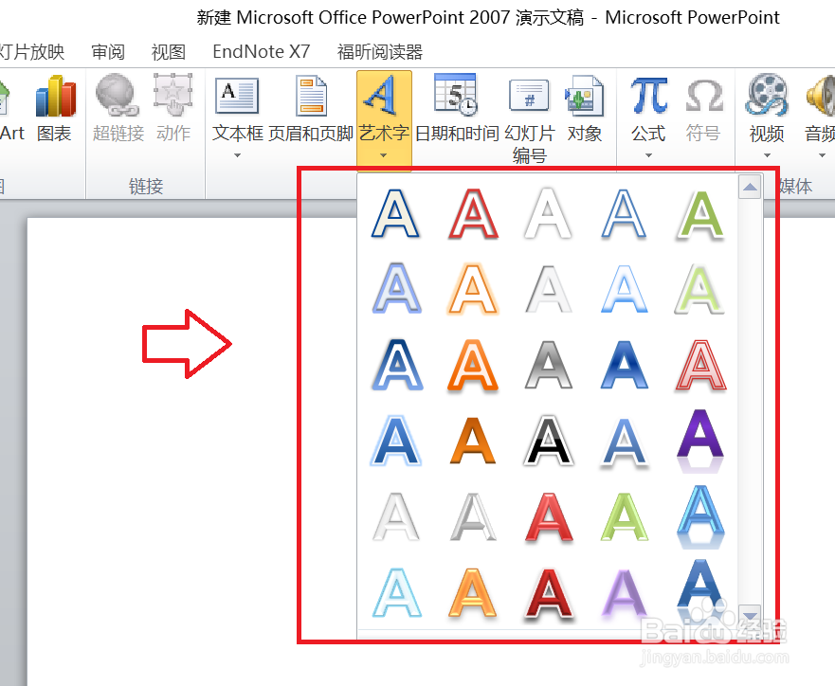Viewport: 835px width, 686px height.
Task: Choose orange glow outline WordArt, second row
Action: (473, 288)
